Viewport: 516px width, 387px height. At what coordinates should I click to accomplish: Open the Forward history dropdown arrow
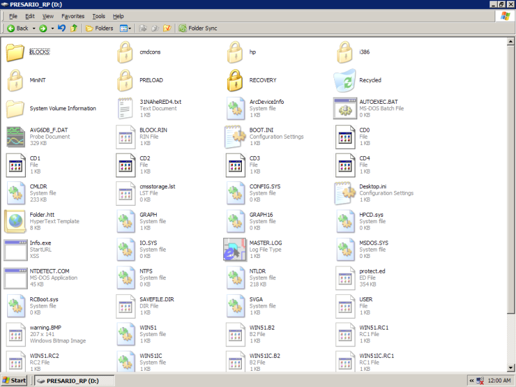[52, 28]
